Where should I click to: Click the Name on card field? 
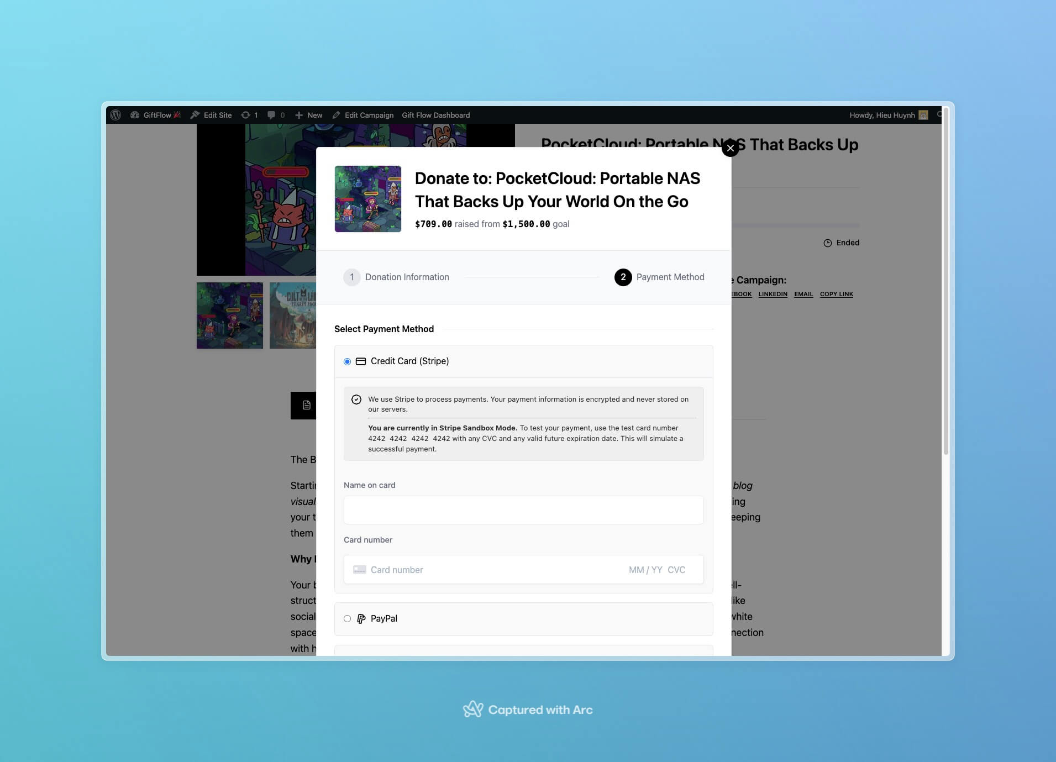coord(523,510)
